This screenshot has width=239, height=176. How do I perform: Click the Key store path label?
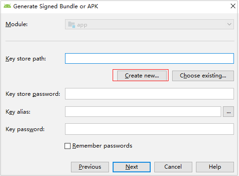[x=26, y=59]
